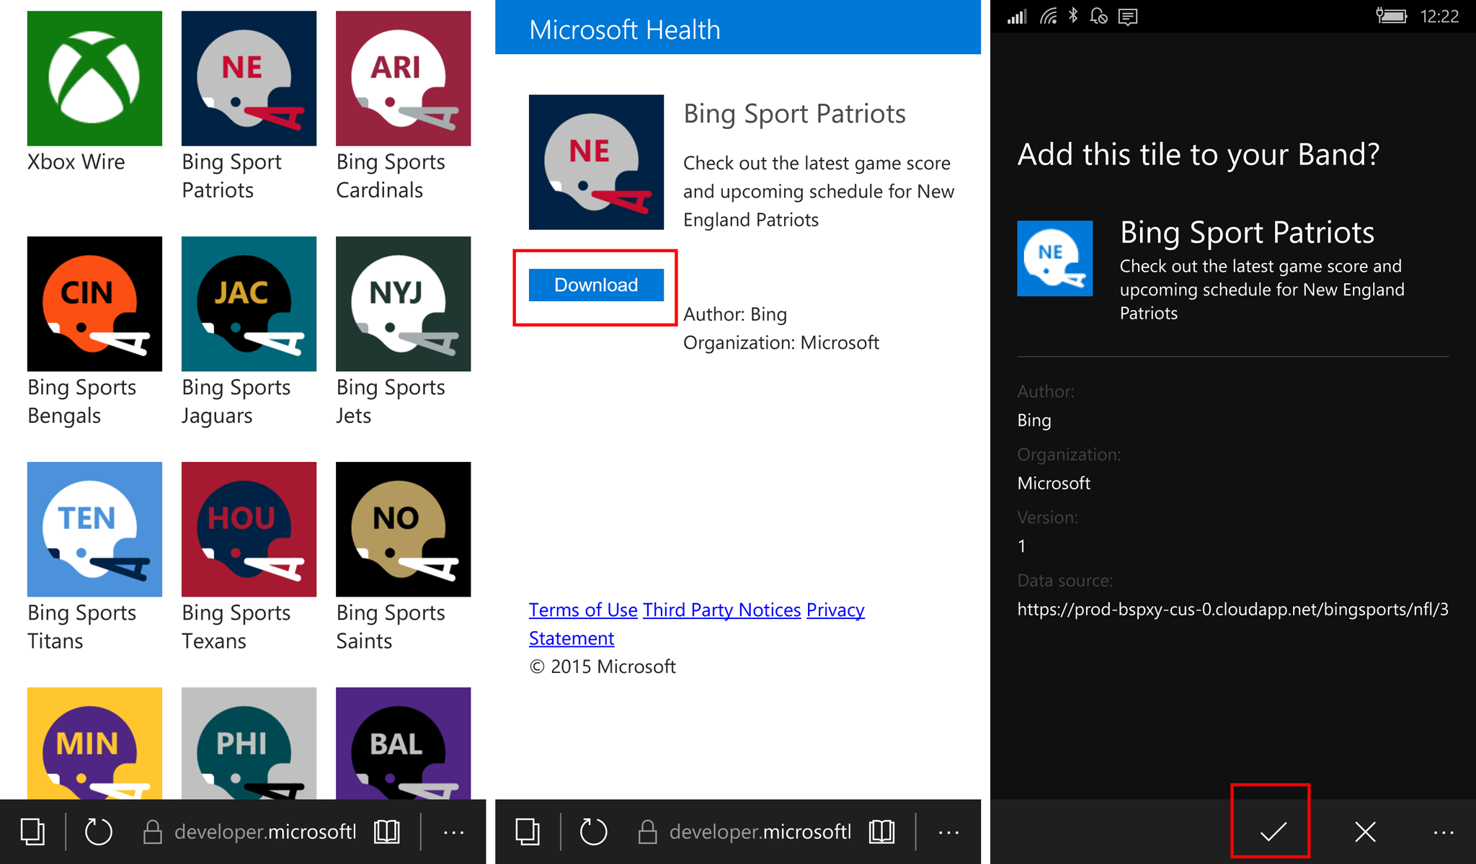Click the battery charging indicator
The height and width of the screenshot is (864, 1476).
click(x=1391, y=16)
